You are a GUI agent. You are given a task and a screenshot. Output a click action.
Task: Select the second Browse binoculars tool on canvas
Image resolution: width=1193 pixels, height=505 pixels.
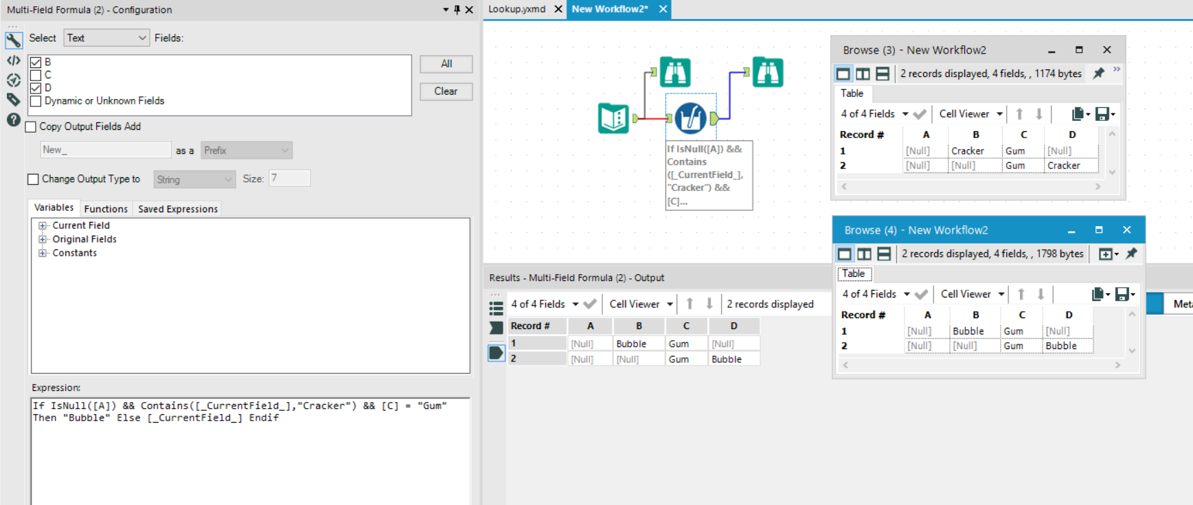tap(767, 72)
